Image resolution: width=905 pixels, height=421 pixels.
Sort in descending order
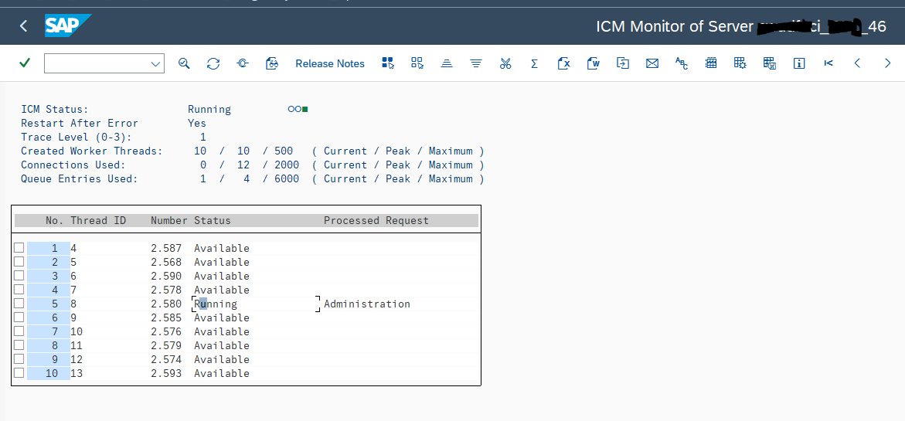coord(475,63)
